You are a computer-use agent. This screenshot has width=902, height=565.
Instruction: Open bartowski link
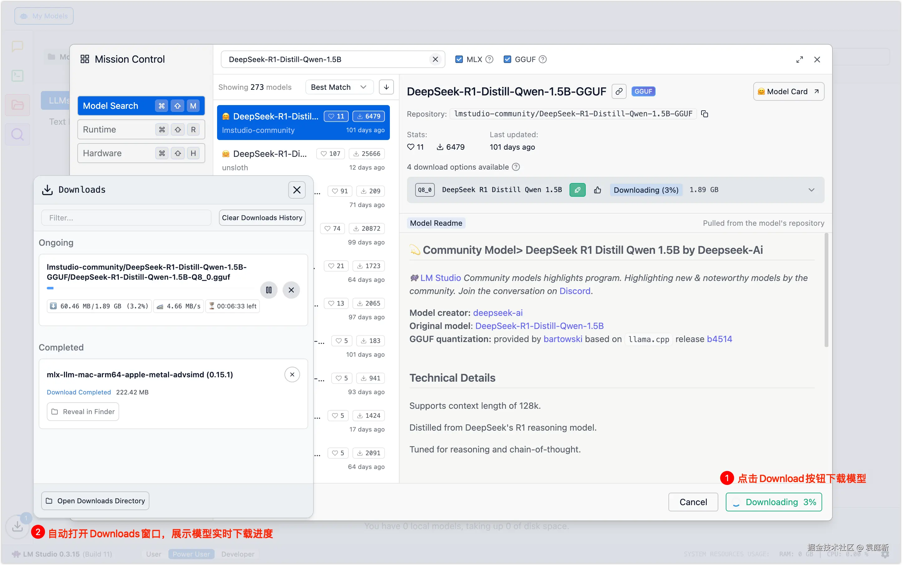563,339
